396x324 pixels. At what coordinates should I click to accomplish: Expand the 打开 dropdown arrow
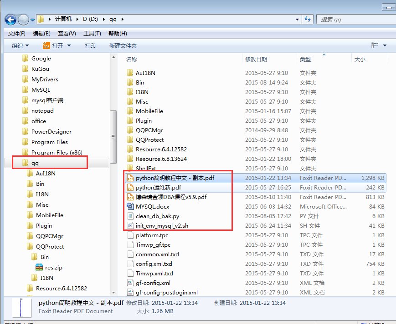(x=69, y=45)
